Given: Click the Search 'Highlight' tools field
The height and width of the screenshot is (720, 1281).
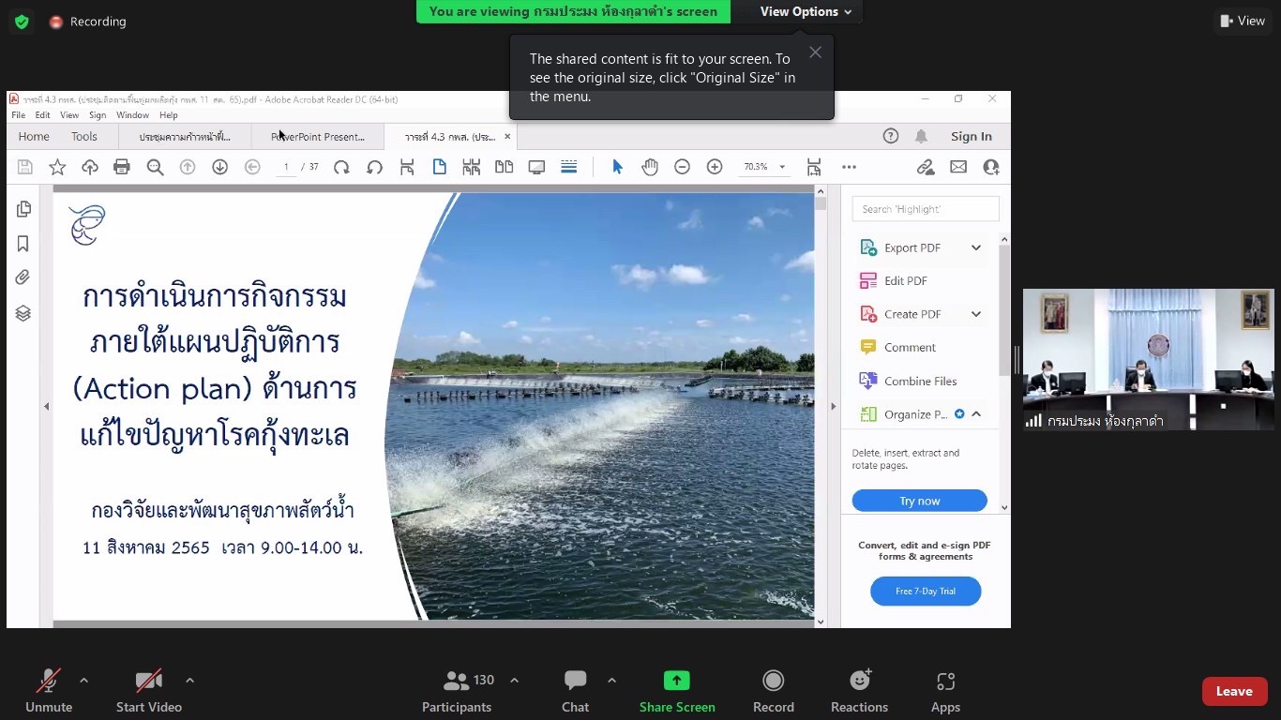Looking at the screenshot, I should coord(926,208).
